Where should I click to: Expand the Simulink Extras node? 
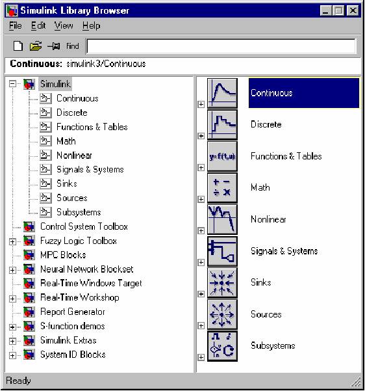12,341
